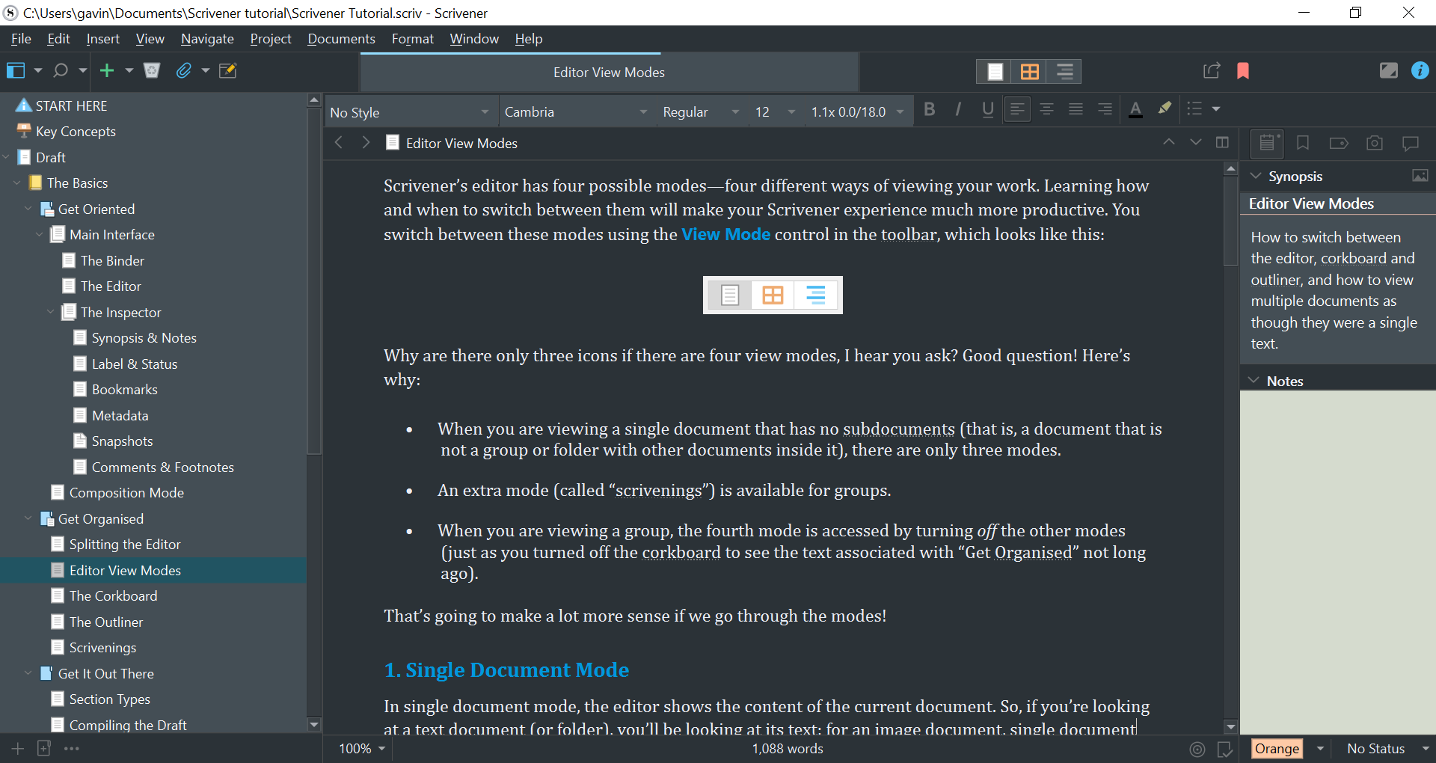The image size is (1436, 763).
Task: Open the 100% zoom dropdown in footer
Action: 362,749
